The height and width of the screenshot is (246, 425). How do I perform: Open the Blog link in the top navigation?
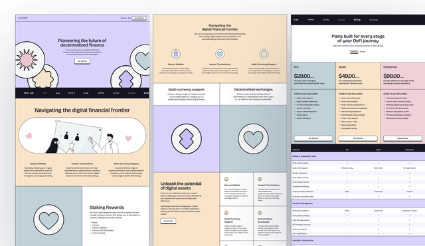pyautogui.click(x=129, y=18)
